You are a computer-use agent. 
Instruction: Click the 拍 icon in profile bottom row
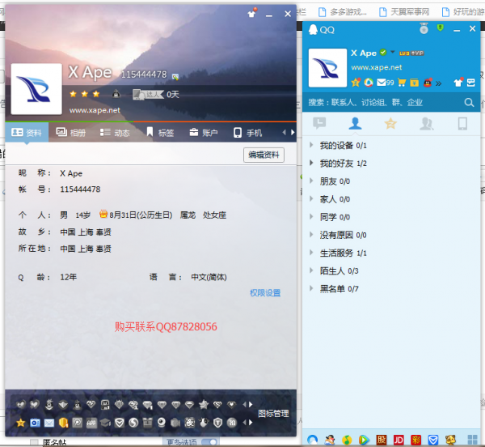232,423
